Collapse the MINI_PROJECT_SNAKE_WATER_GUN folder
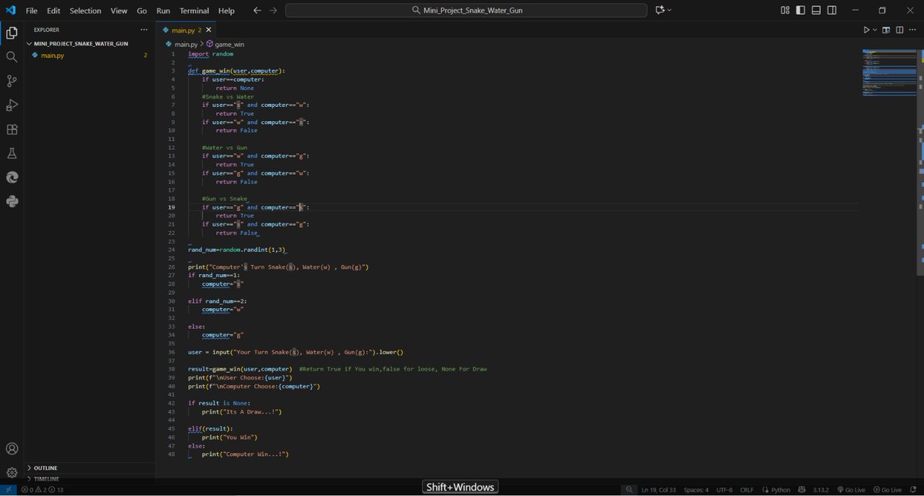924x496 pixels. (x=79, y=44)
